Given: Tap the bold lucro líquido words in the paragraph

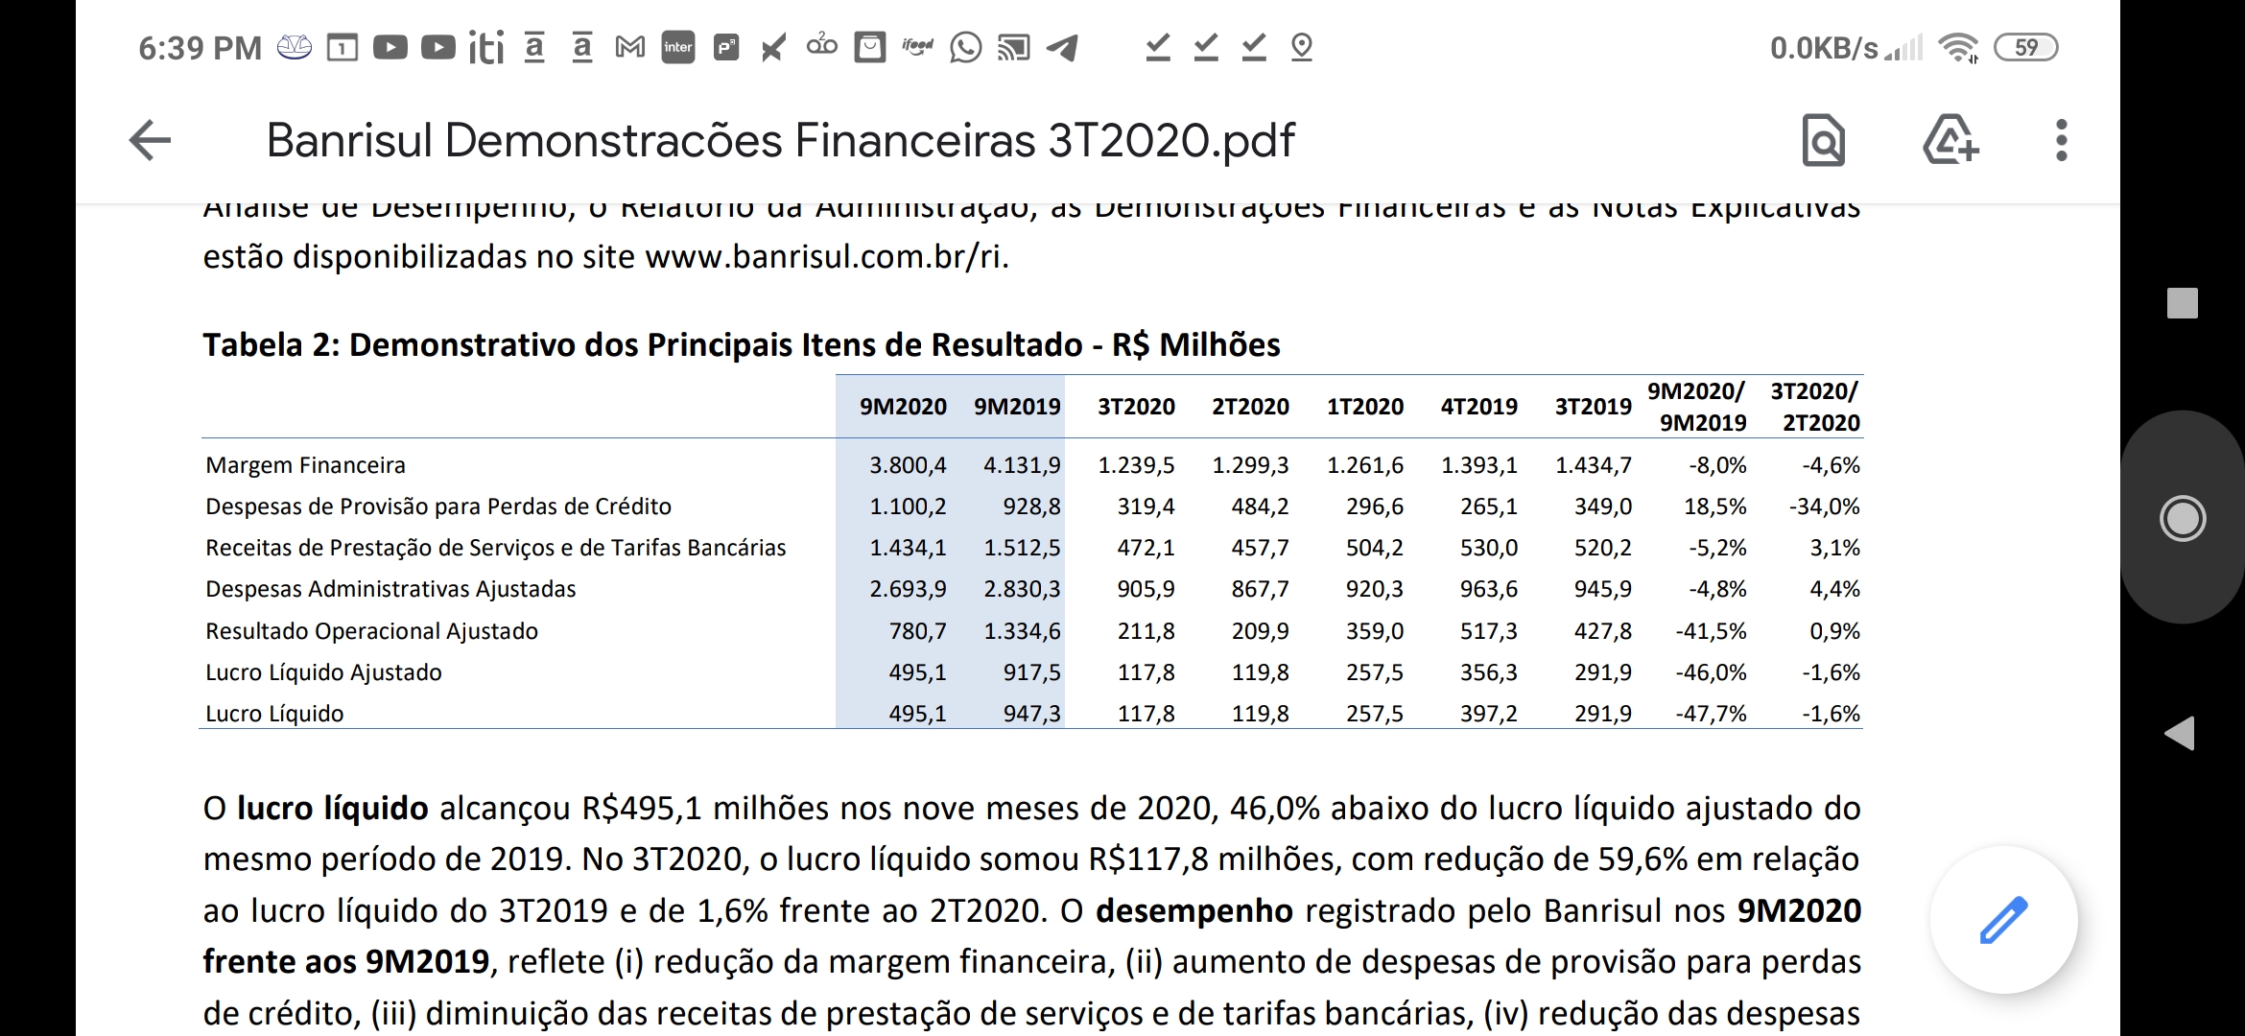Looking at the screenshot, I should coord(333,809).
